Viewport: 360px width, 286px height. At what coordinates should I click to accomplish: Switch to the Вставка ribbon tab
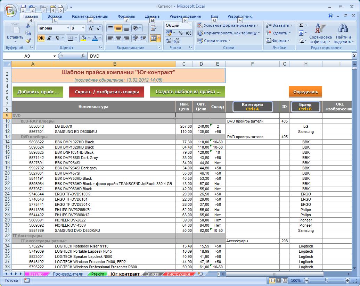[55, 16]
